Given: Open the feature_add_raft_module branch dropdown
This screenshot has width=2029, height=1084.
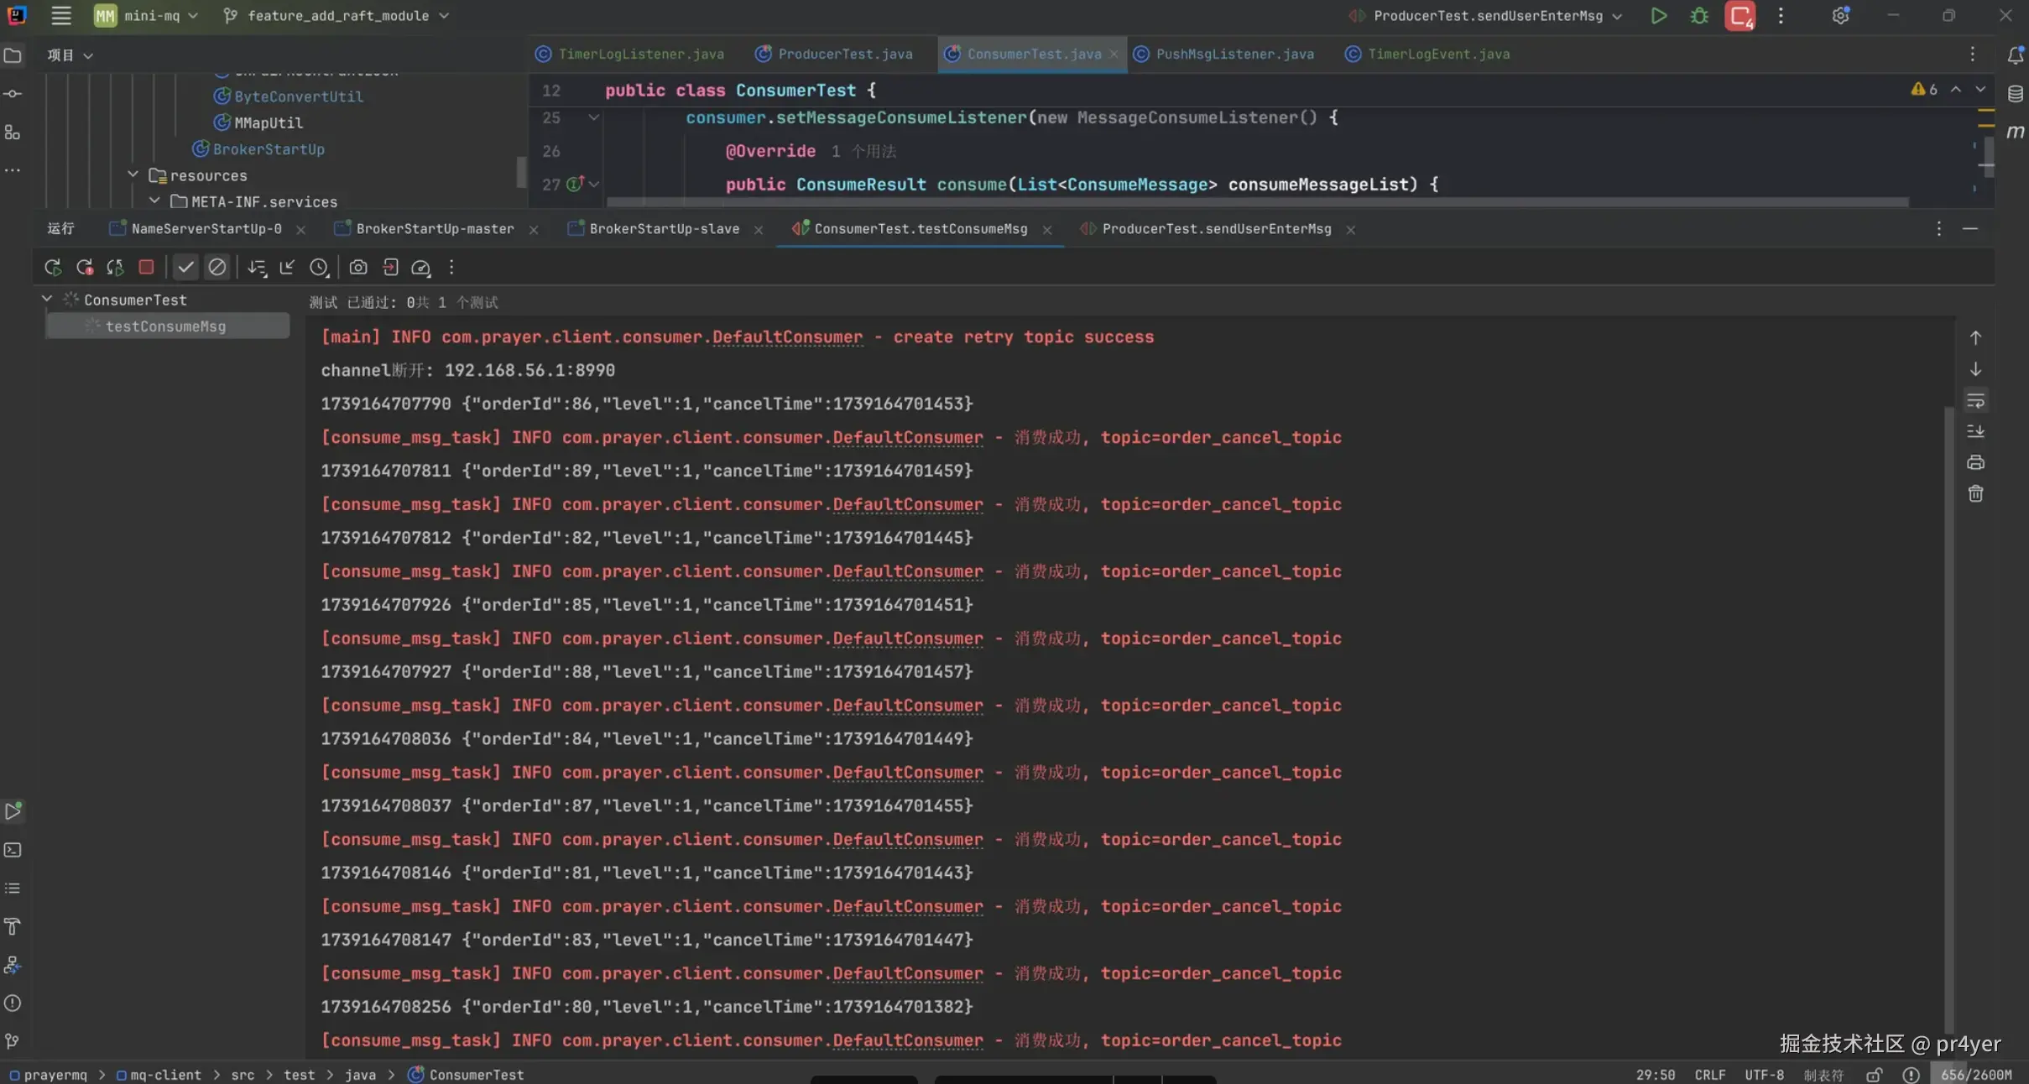Looking at the screenshot, I should [337, 16].
